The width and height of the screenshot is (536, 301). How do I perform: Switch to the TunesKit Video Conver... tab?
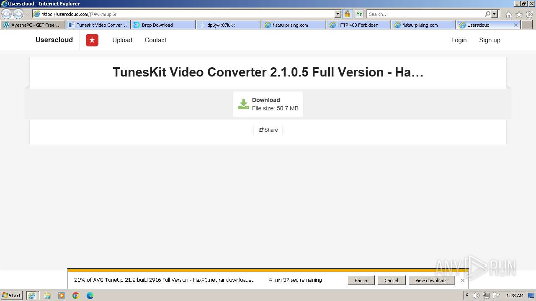click(98, 25)
